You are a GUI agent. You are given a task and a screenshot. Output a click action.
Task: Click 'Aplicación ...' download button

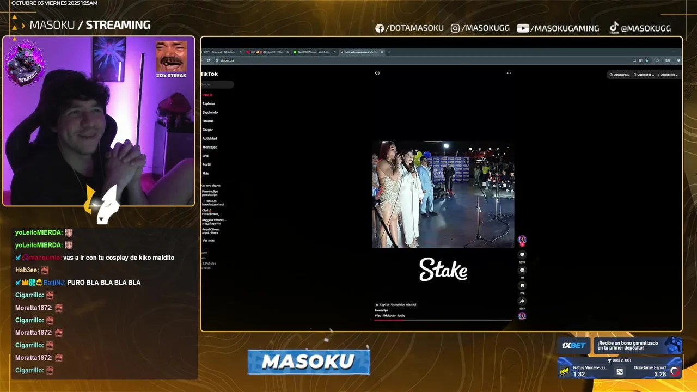[x=668, y=75]
